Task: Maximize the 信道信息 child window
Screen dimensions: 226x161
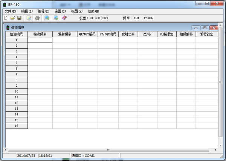Action: [205, 28]
